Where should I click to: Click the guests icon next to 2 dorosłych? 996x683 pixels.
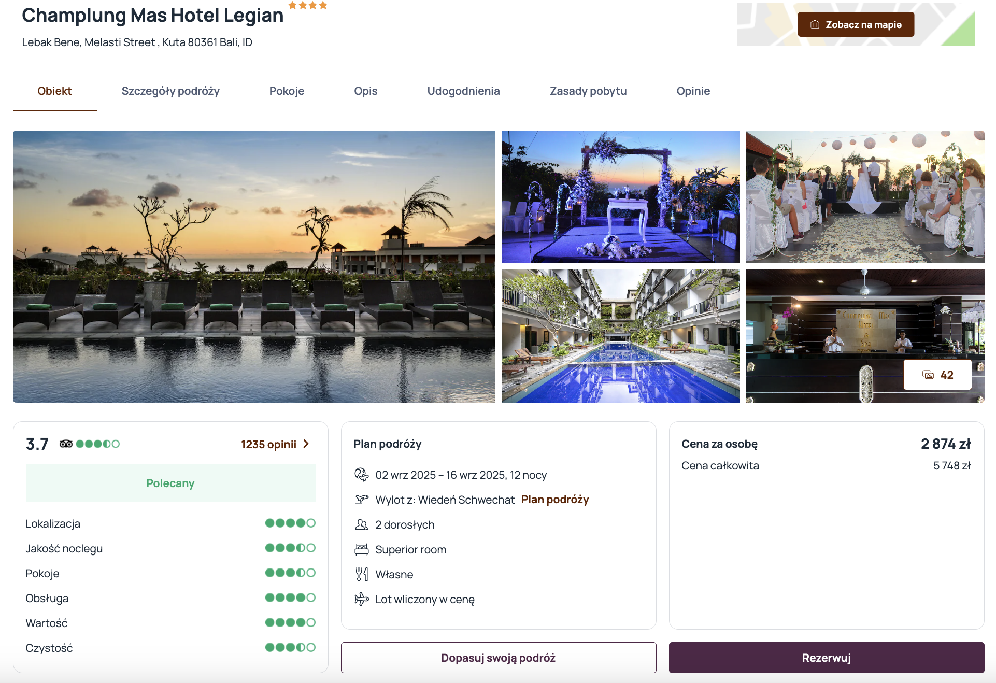[x=361, y=524]
